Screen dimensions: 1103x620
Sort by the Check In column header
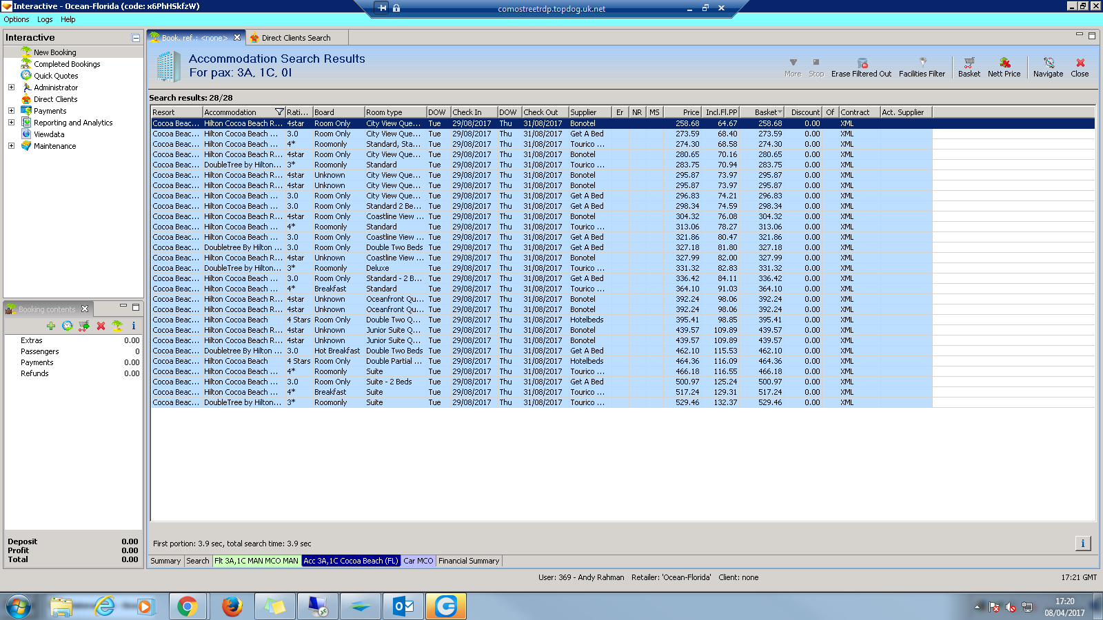(x=473, y=112)
